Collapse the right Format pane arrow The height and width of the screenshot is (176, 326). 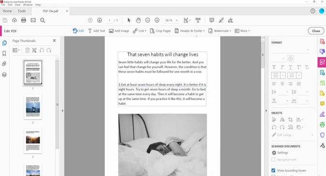click(266, 111)
